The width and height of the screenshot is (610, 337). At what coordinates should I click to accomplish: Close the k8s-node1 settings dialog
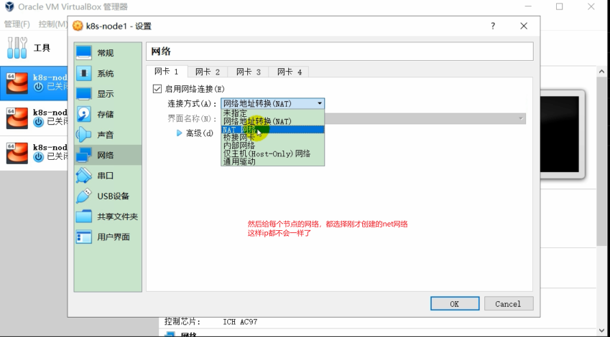coord(524,26)
